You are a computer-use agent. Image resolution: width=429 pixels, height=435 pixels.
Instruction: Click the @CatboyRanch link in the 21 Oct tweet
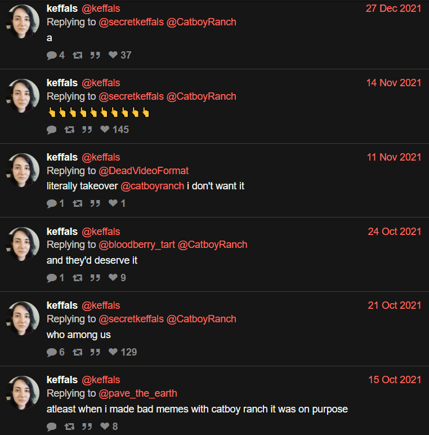pyautogui.click(x=201, y=319)
